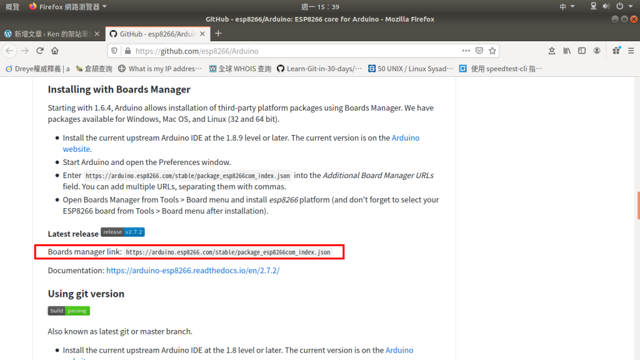Open the volume indicator
640x360 pixels.
pyautogui.click(x=606, y=6)
